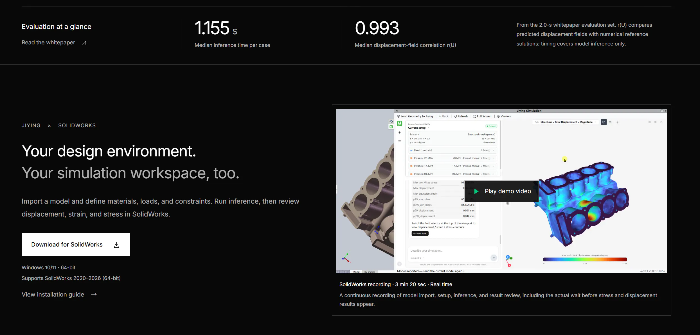Click the Back item in the demo toolbar
The height and width of the screenshot is (335, 700).
pyautogui.click(x=444, y=116)
